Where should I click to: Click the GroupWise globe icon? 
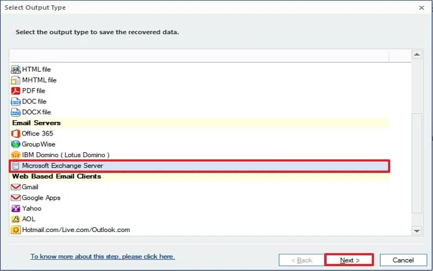pos(16,144)
